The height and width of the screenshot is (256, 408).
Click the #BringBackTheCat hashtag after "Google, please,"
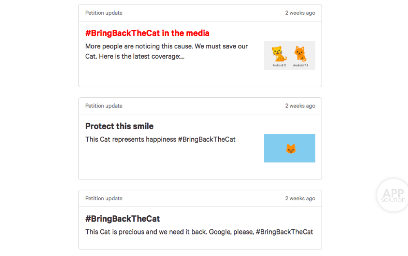click(x=284, y=232)
